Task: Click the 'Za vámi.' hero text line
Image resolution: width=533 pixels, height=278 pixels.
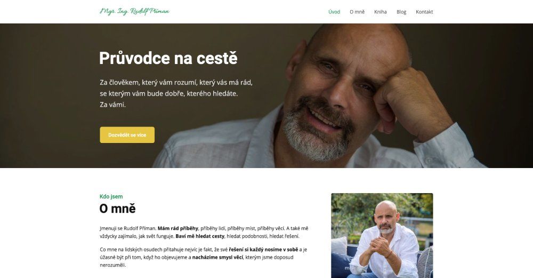Action: coord(113,105)
